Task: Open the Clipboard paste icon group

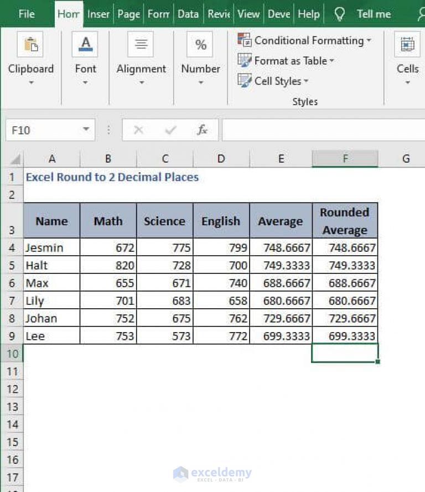Action: (x=30, y=44)
